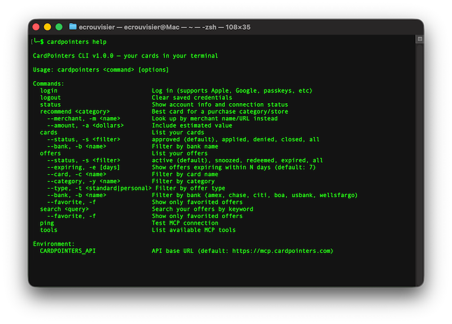Click the '--card, -c <name>' option
452x324 pixels.
(77, 174)
